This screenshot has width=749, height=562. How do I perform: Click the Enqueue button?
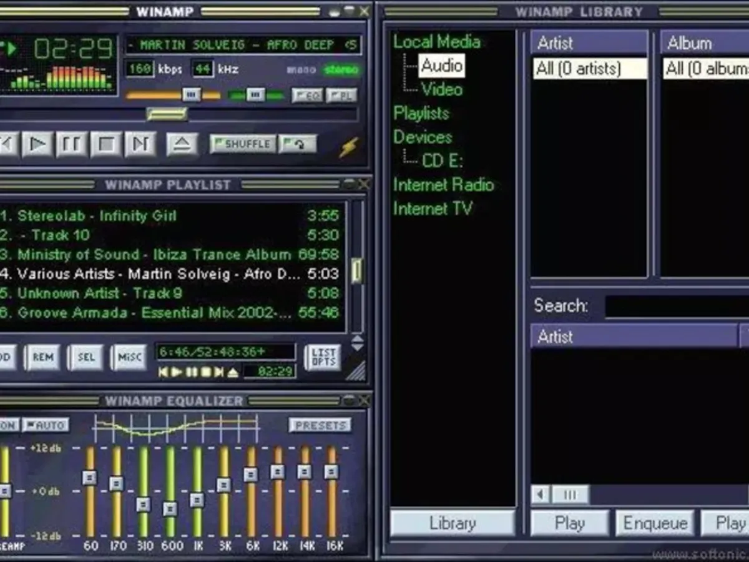[655, 523]
